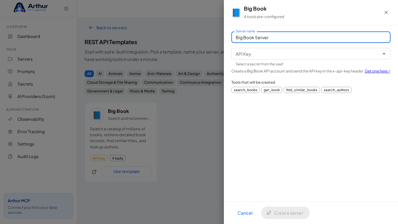
Task: Navigate to Secrets page
Action: point(39,84)
